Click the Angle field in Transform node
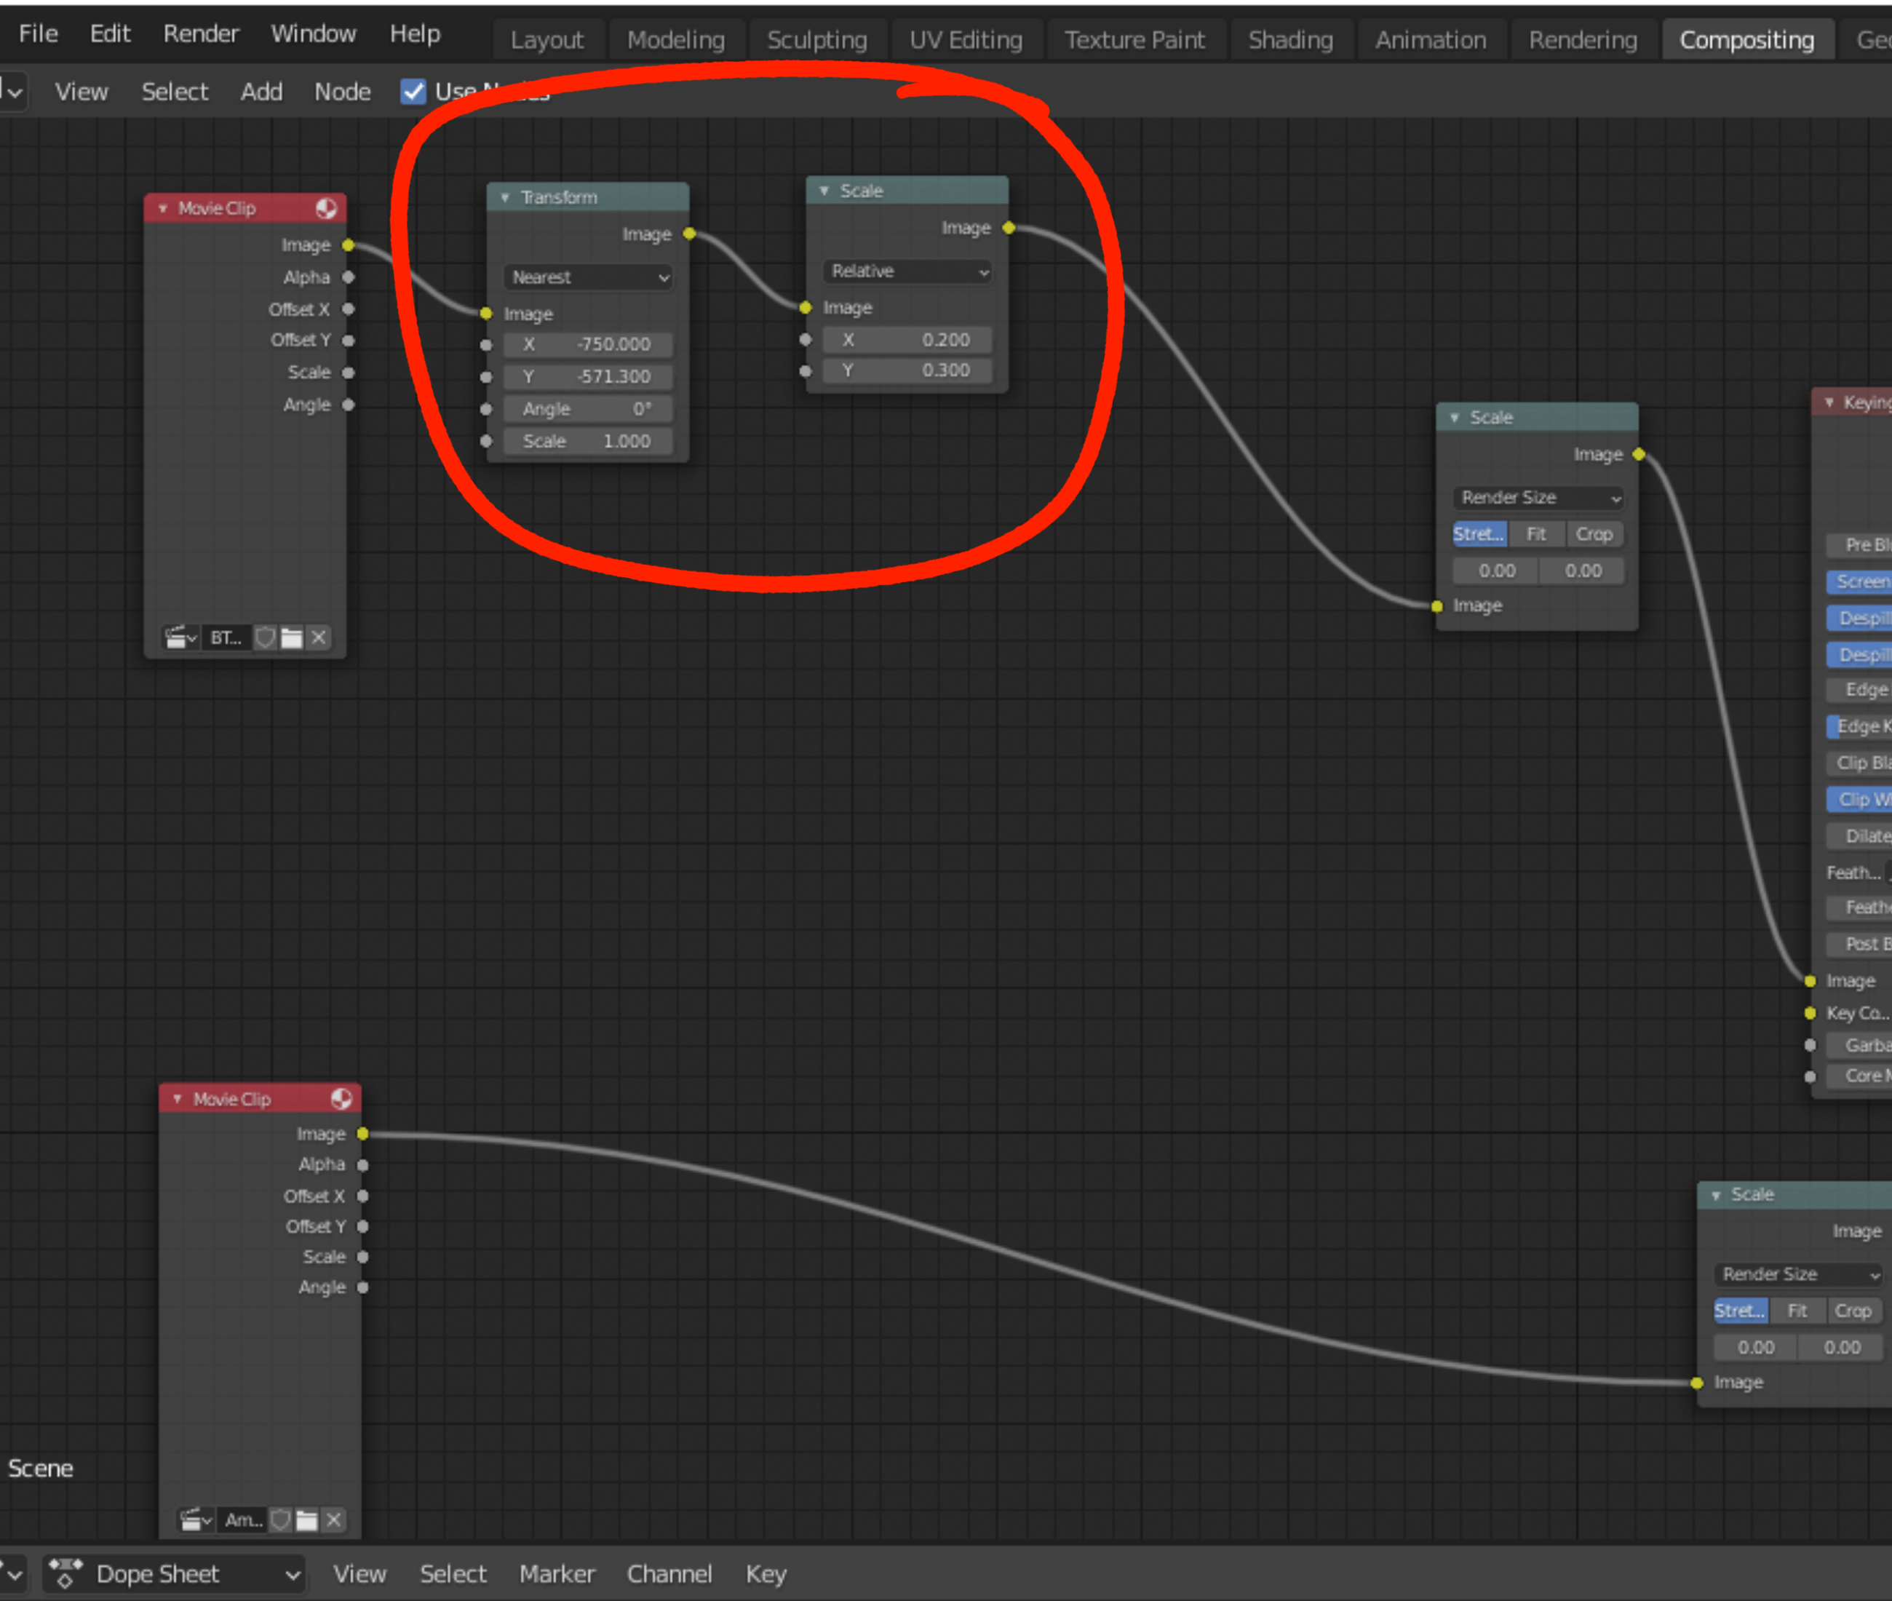This screenshot has width=1892, height=1601. (x=588, y=409)
